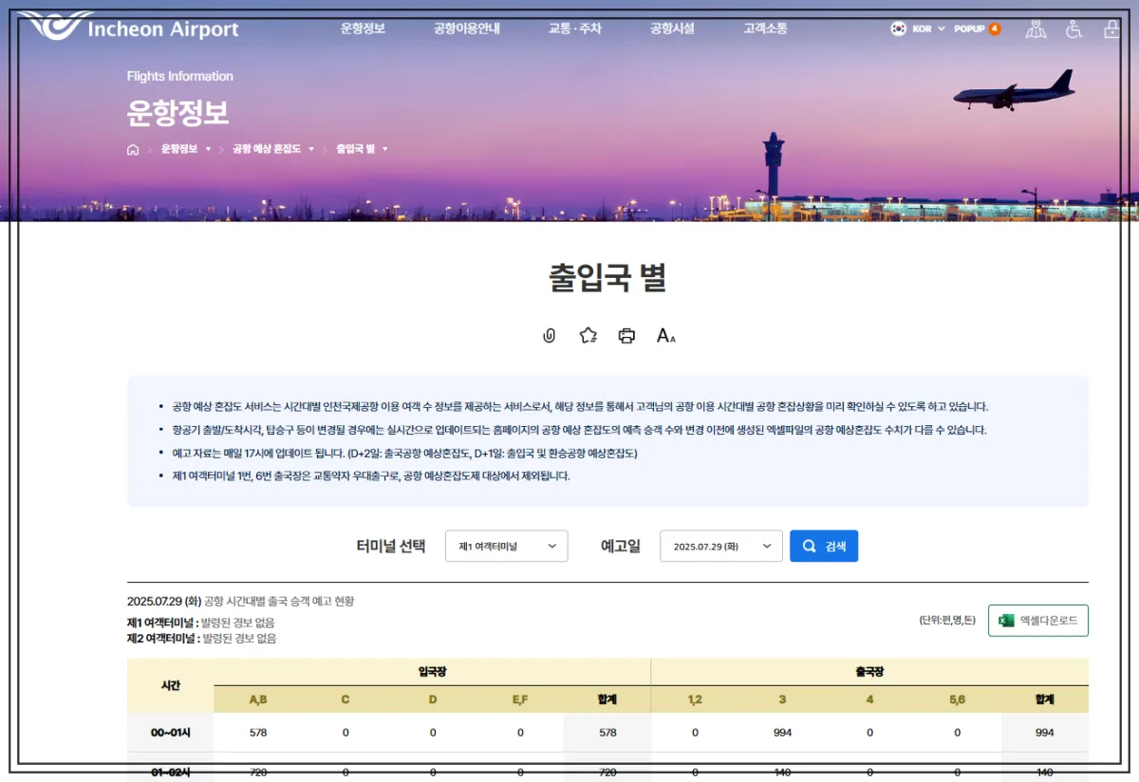The image size is (1139, 782).
Task: Go home using breadcrumb house icon
Action: pos(132,149)
